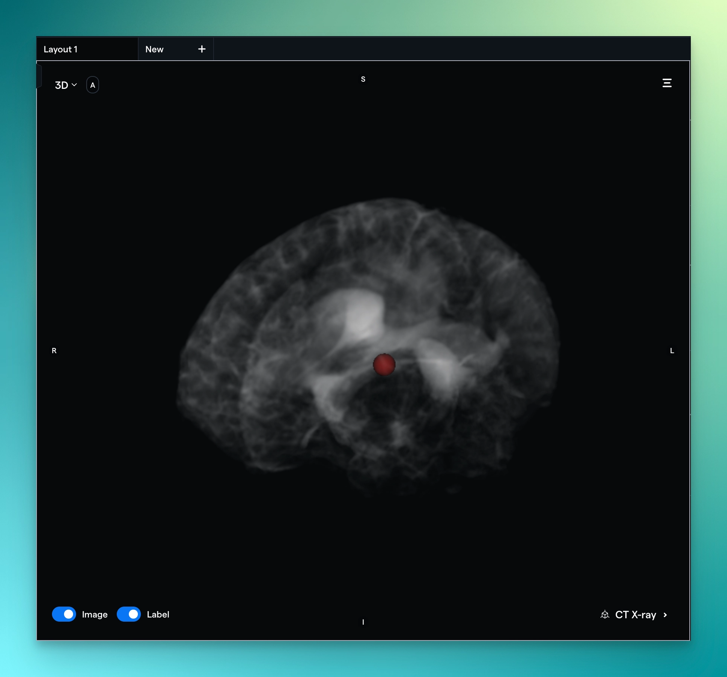
Task: Expand the collapsed left side panel handle
Action: coord(39,76)
